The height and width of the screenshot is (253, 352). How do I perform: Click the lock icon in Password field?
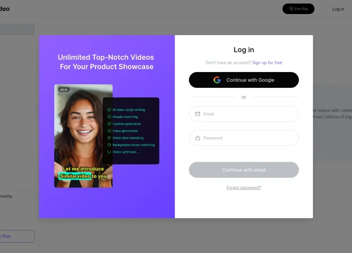click(198, 138)
